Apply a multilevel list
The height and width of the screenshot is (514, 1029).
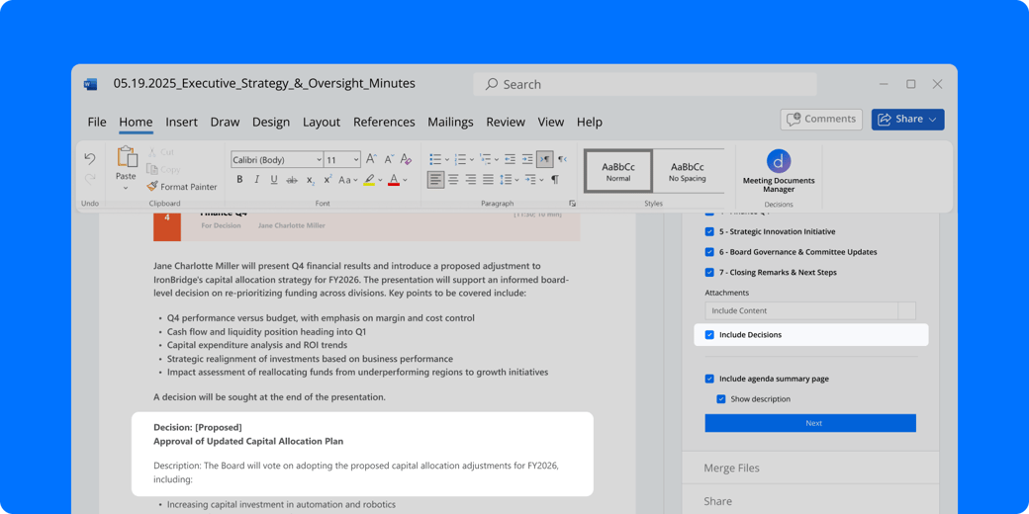click(485, 159)
